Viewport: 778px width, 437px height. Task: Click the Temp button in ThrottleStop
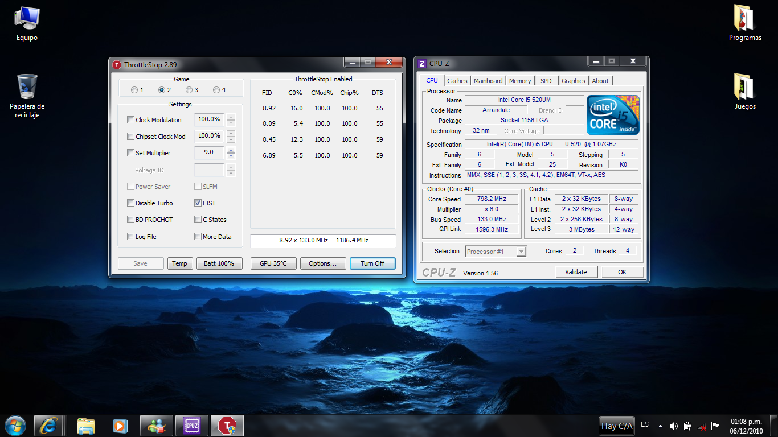179,263
